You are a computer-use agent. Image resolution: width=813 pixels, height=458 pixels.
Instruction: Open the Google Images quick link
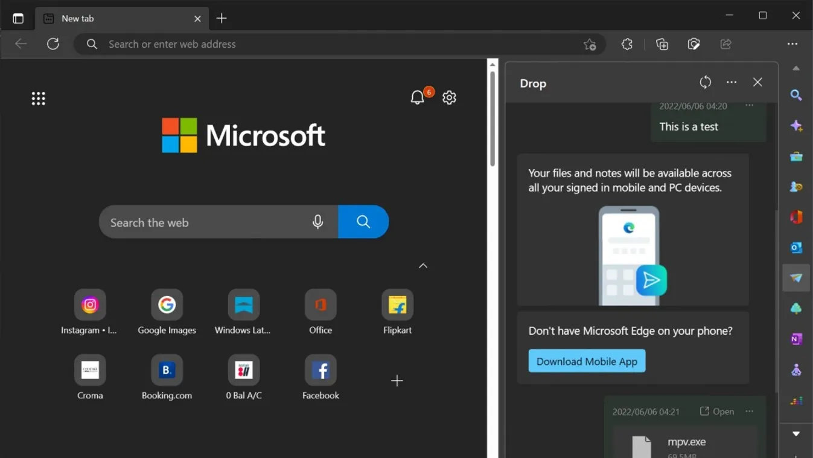click(x=167, y=312)
